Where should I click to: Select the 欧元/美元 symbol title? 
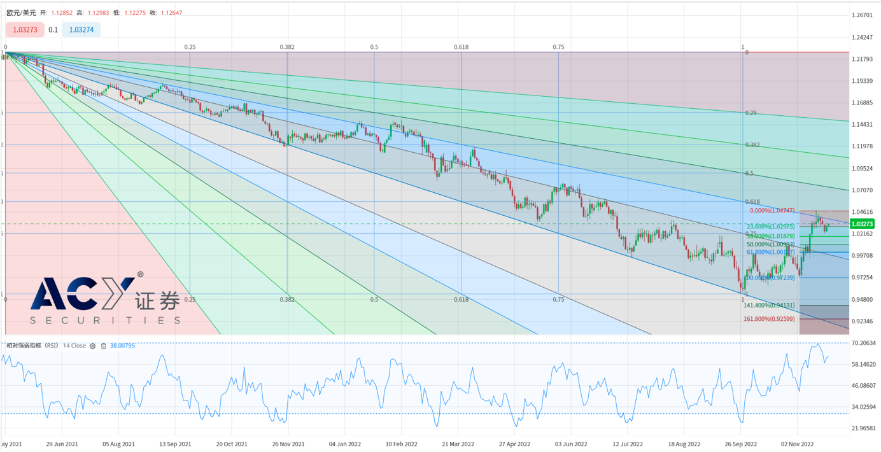pyautogui.click(x=20, y=12)
